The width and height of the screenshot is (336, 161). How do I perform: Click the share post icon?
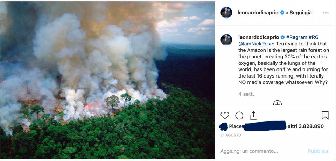(x=254, y=116)
